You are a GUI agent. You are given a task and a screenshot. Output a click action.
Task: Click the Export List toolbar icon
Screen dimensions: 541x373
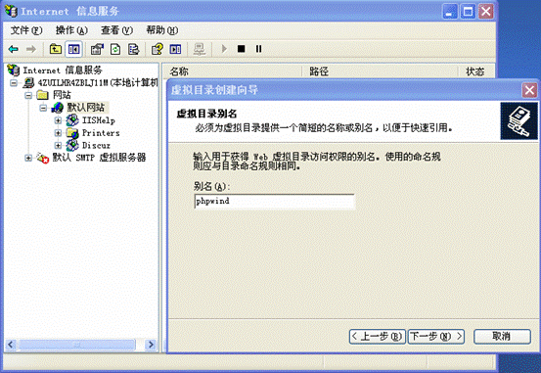click(x=133, y=49)
